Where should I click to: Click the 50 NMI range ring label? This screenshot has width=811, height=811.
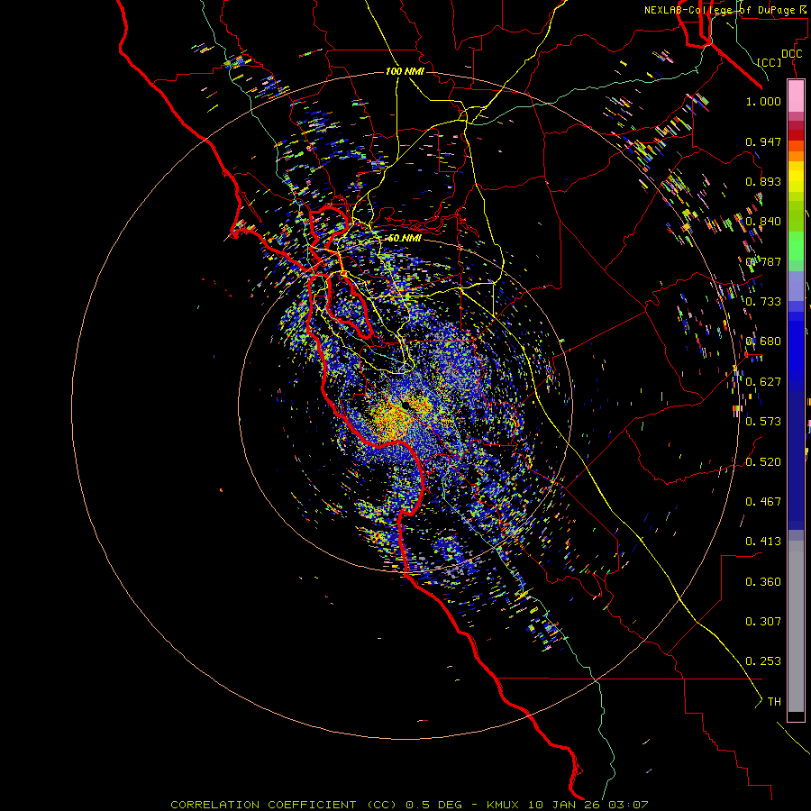click(405, 238)
